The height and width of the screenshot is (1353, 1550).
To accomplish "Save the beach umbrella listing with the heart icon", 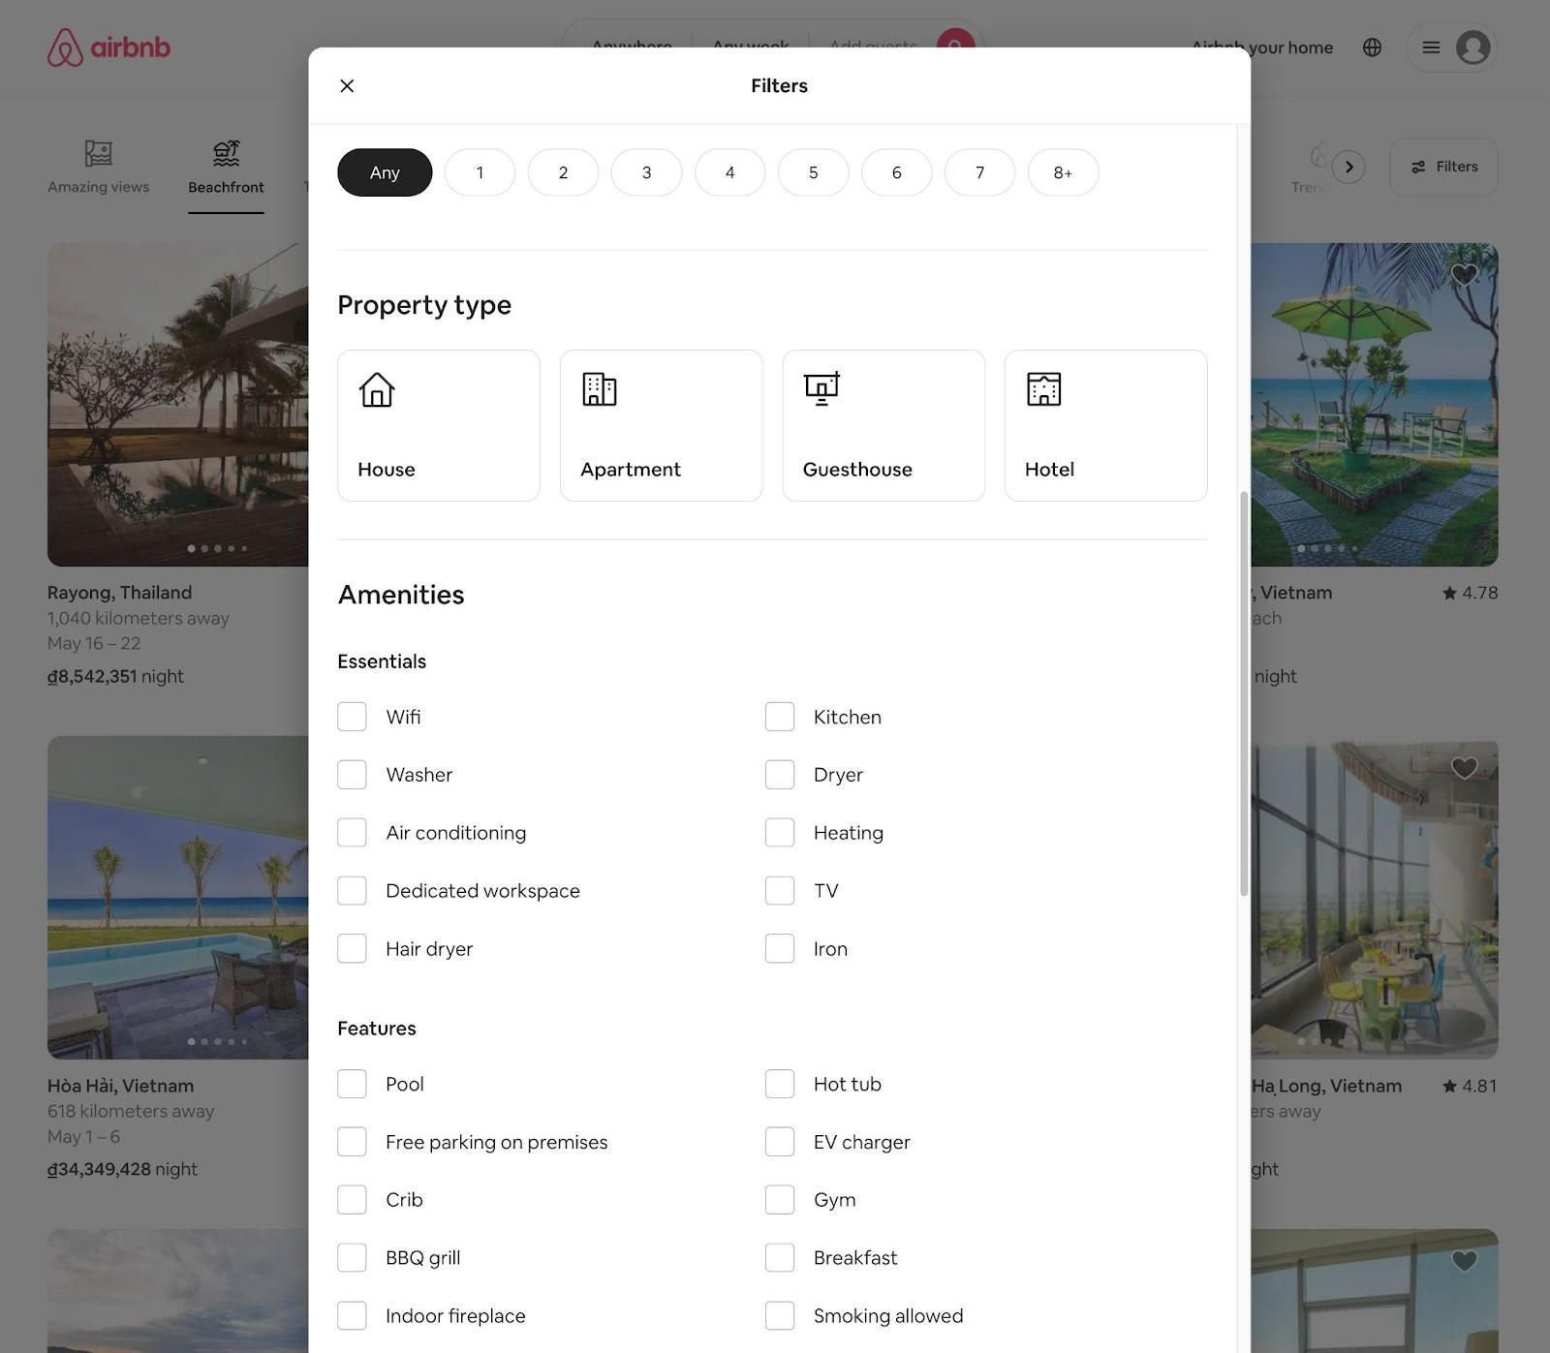I will 1463,276.
